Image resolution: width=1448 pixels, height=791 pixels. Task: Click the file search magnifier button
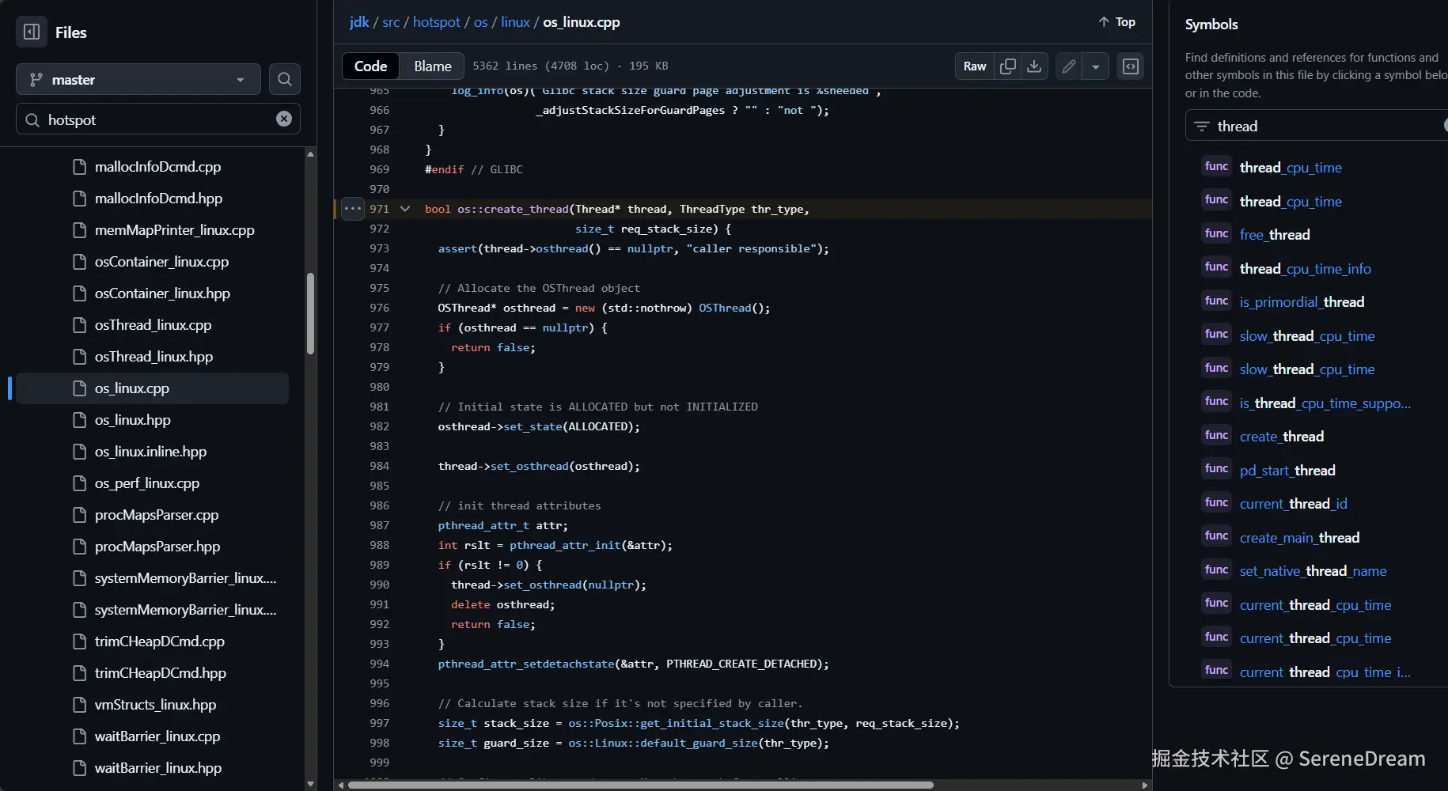[284, 79]
